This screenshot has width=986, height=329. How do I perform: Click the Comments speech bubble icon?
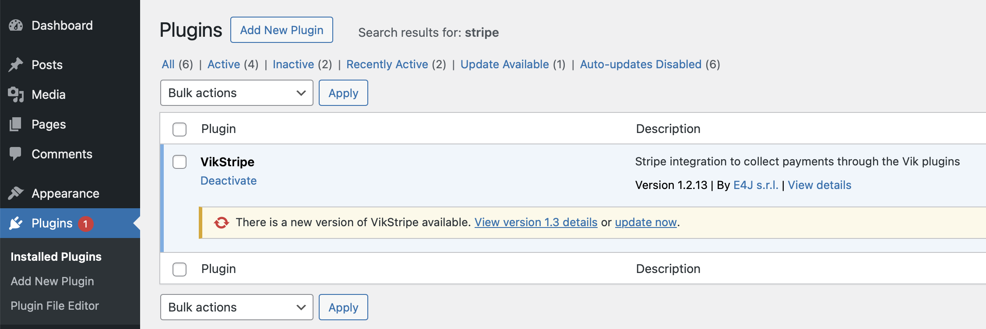click(x=16, y=154)
